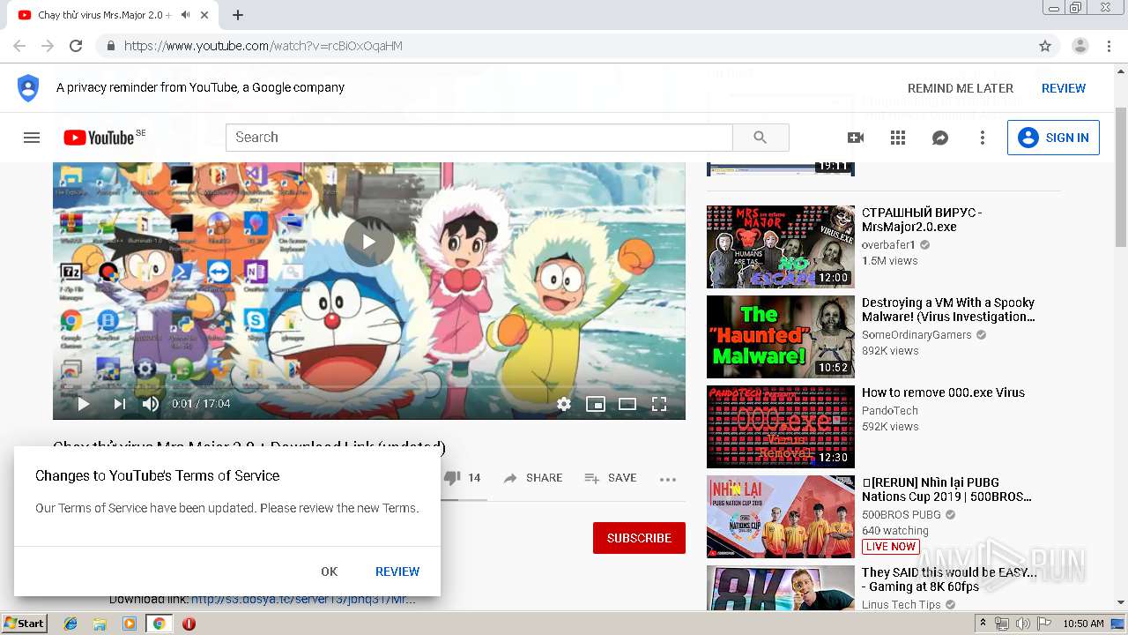The width and height of the screenshot is (1128, 635).
Task: Open the create video camera icon
Action: point(855,138)
